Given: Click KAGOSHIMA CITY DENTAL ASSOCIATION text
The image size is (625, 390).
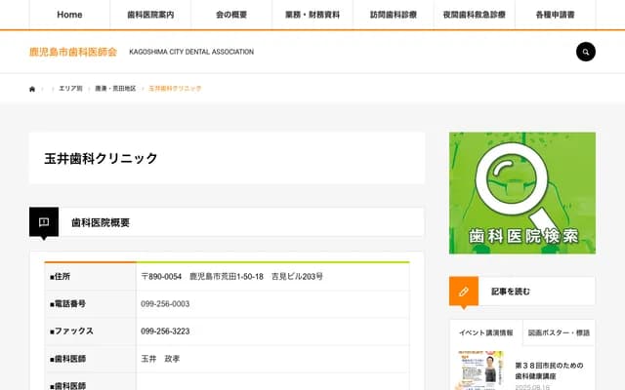Looking at the screenshot, I should point(191,52).
